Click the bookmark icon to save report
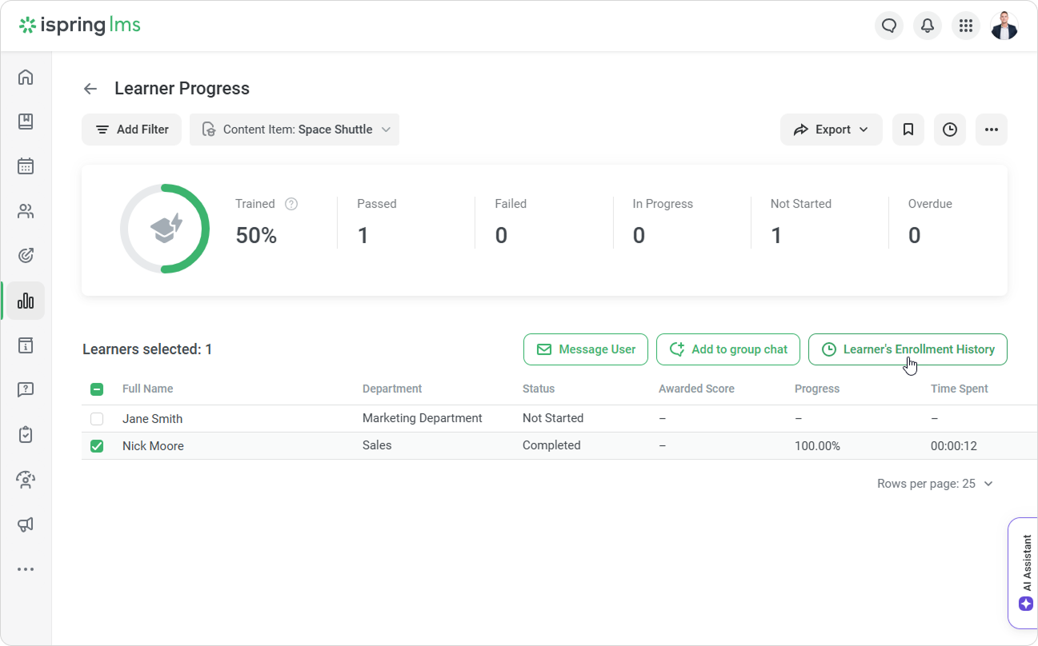This screenshot has width=1038, height=646. pyautogui.click(x=908, y=130)
